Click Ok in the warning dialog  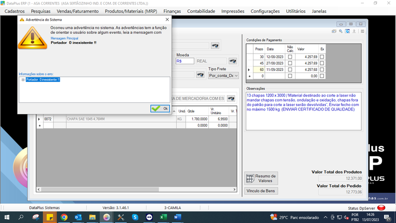(160, 109)
